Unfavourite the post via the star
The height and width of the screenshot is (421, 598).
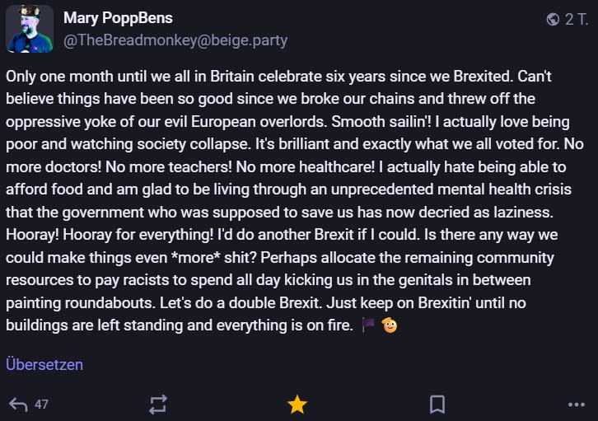[297, 404]
